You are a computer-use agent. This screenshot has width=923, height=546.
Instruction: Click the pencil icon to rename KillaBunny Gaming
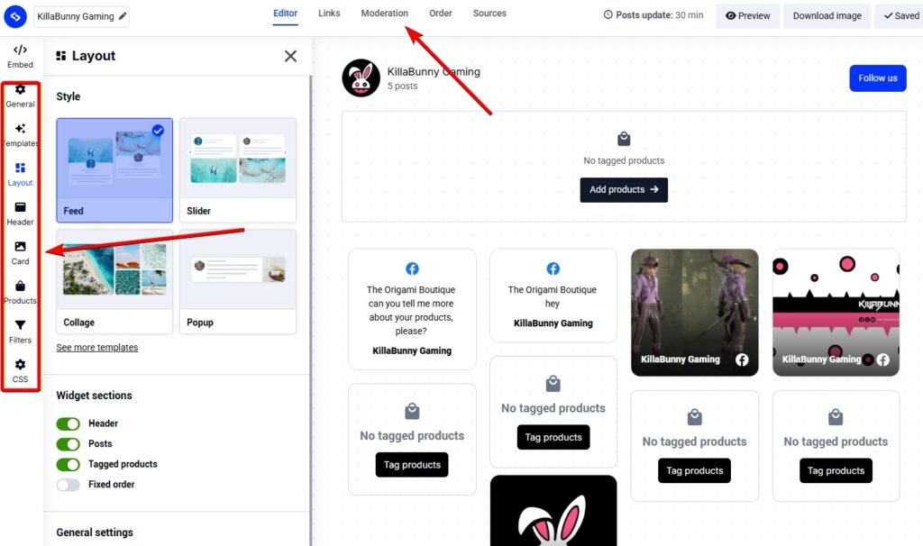coord(122,15)
